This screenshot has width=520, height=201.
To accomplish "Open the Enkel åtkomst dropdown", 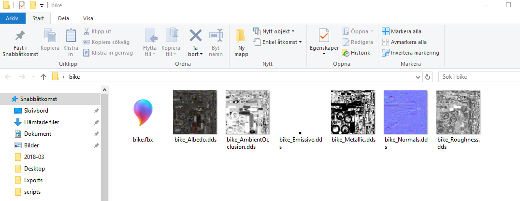I will click(x=277, y=42).
